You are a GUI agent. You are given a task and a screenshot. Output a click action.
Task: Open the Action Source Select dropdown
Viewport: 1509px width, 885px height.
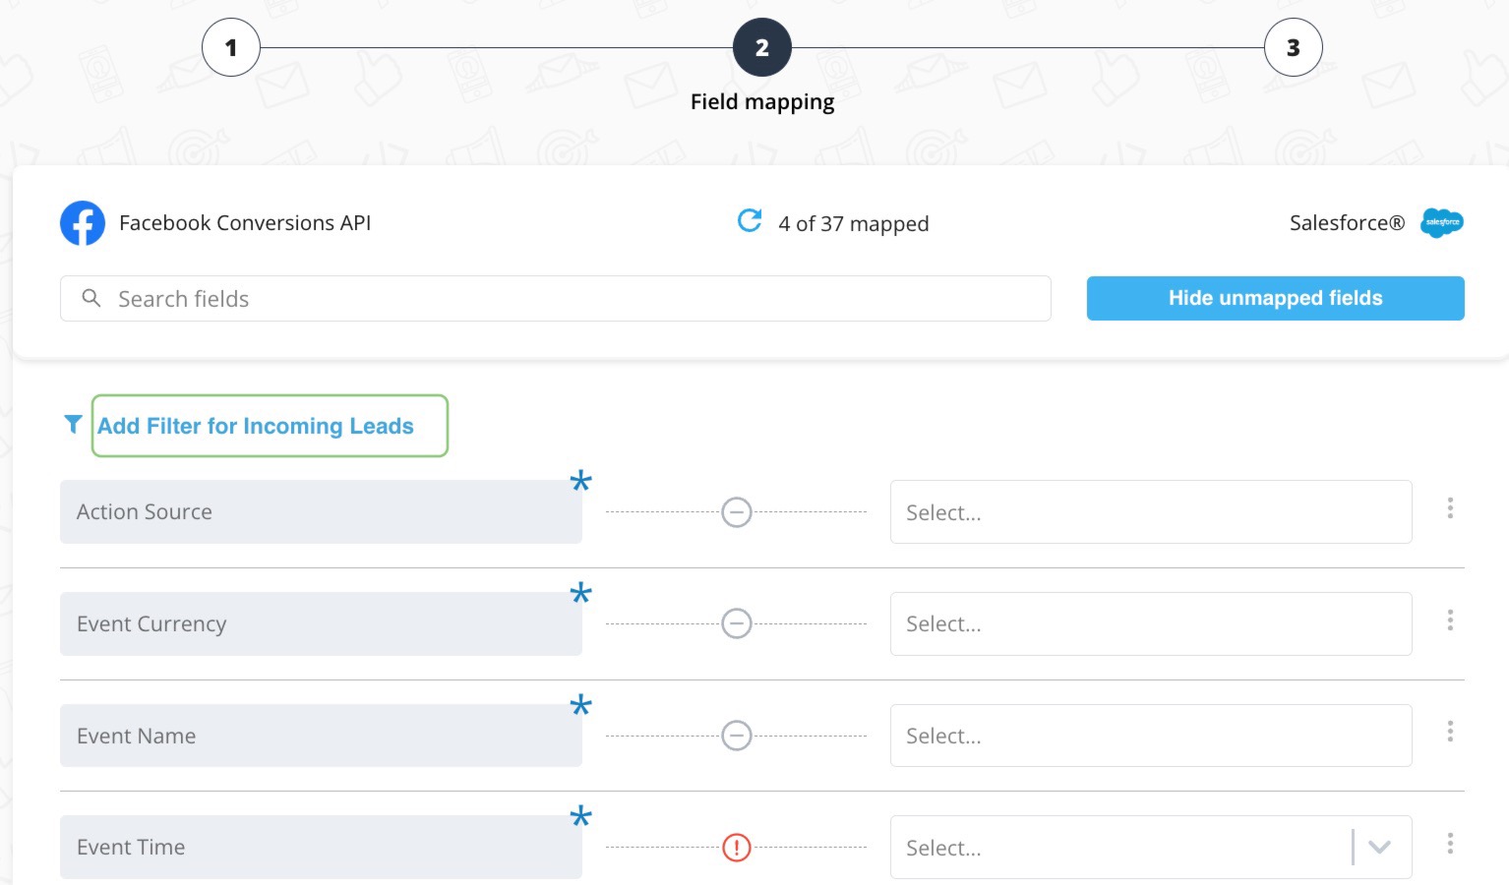(1150, 512)
